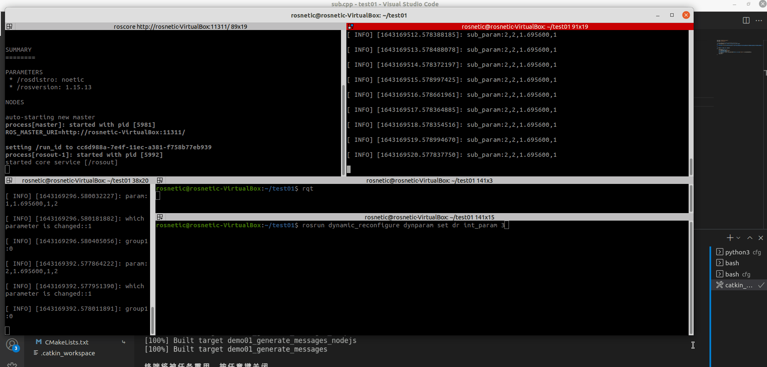Focus the rosrun dynamic_reconfigure command line

coord(332,225)
